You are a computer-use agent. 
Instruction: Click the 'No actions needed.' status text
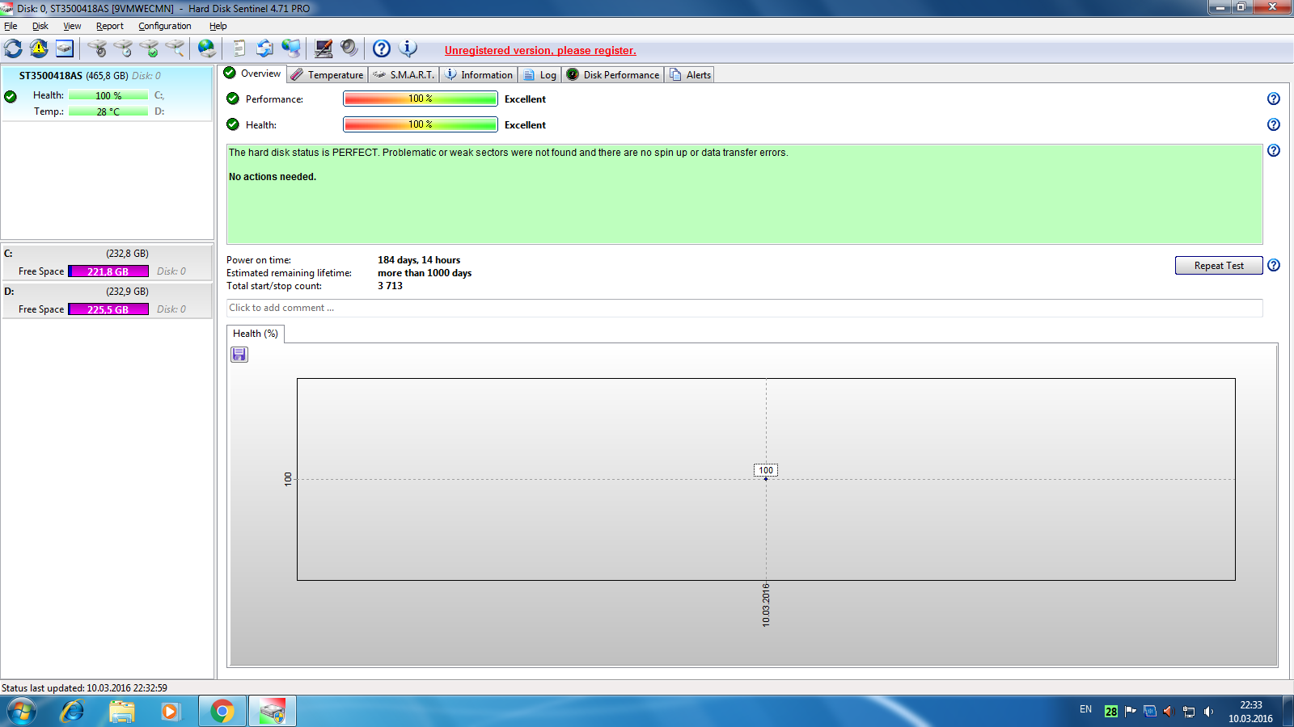[x=273, y=177]
